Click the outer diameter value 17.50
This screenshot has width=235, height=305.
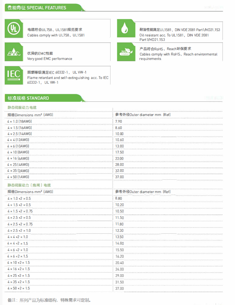119,152
